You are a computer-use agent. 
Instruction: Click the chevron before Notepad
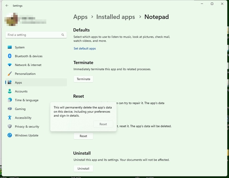(x=140, y=17)
